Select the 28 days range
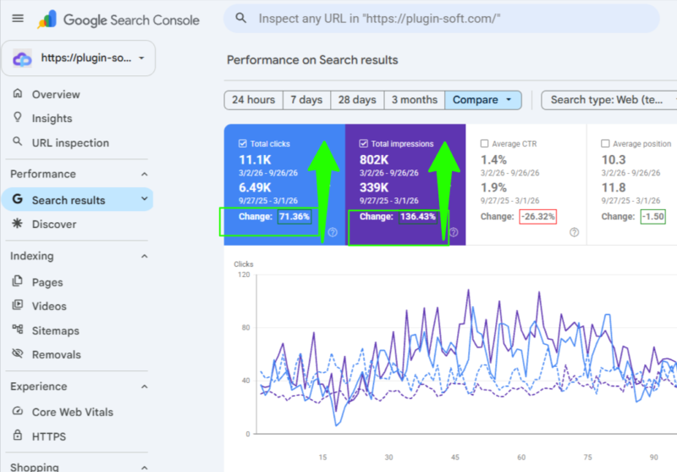The height and width of the screenshot is (472, 677). (x=357, y=100)
